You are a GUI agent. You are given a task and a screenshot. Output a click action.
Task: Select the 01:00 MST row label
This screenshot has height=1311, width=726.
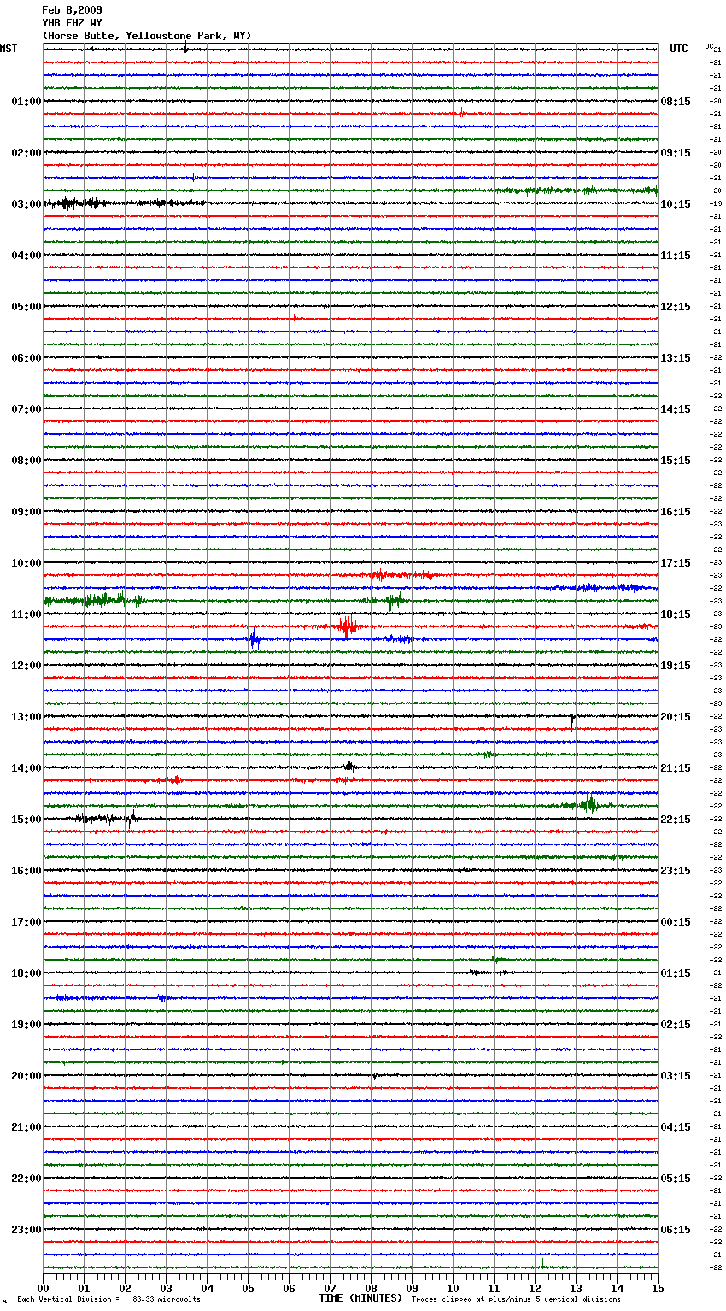26,102
